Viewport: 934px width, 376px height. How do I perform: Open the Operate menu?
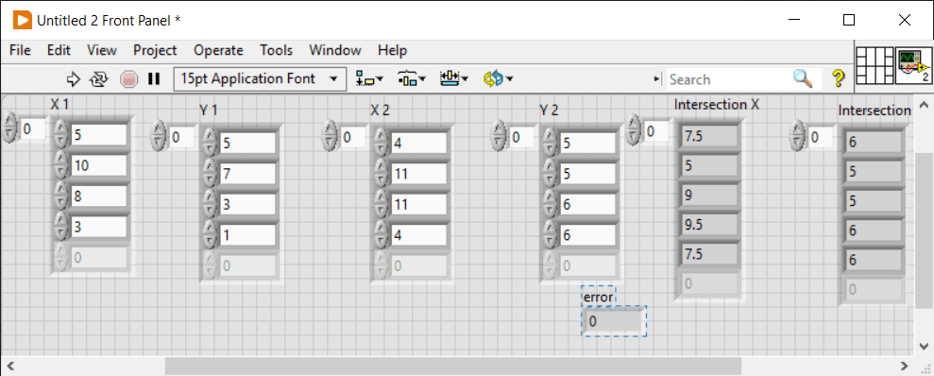(218, 51)
